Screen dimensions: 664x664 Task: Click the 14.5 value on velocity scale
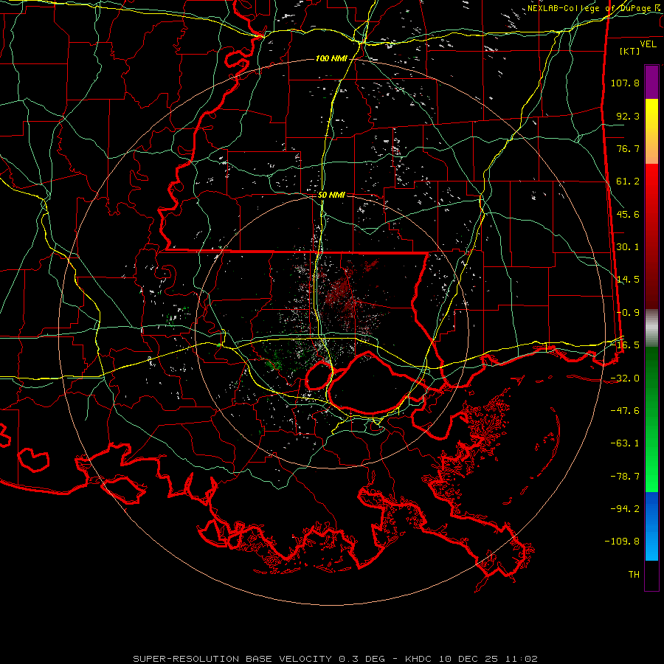[x=628, y=280]
